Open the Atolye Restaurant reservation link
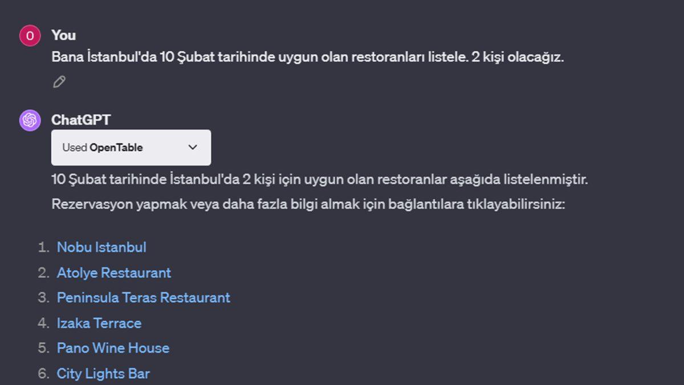The width and height of the screenshot is (684, 385). tap(113, 273)
